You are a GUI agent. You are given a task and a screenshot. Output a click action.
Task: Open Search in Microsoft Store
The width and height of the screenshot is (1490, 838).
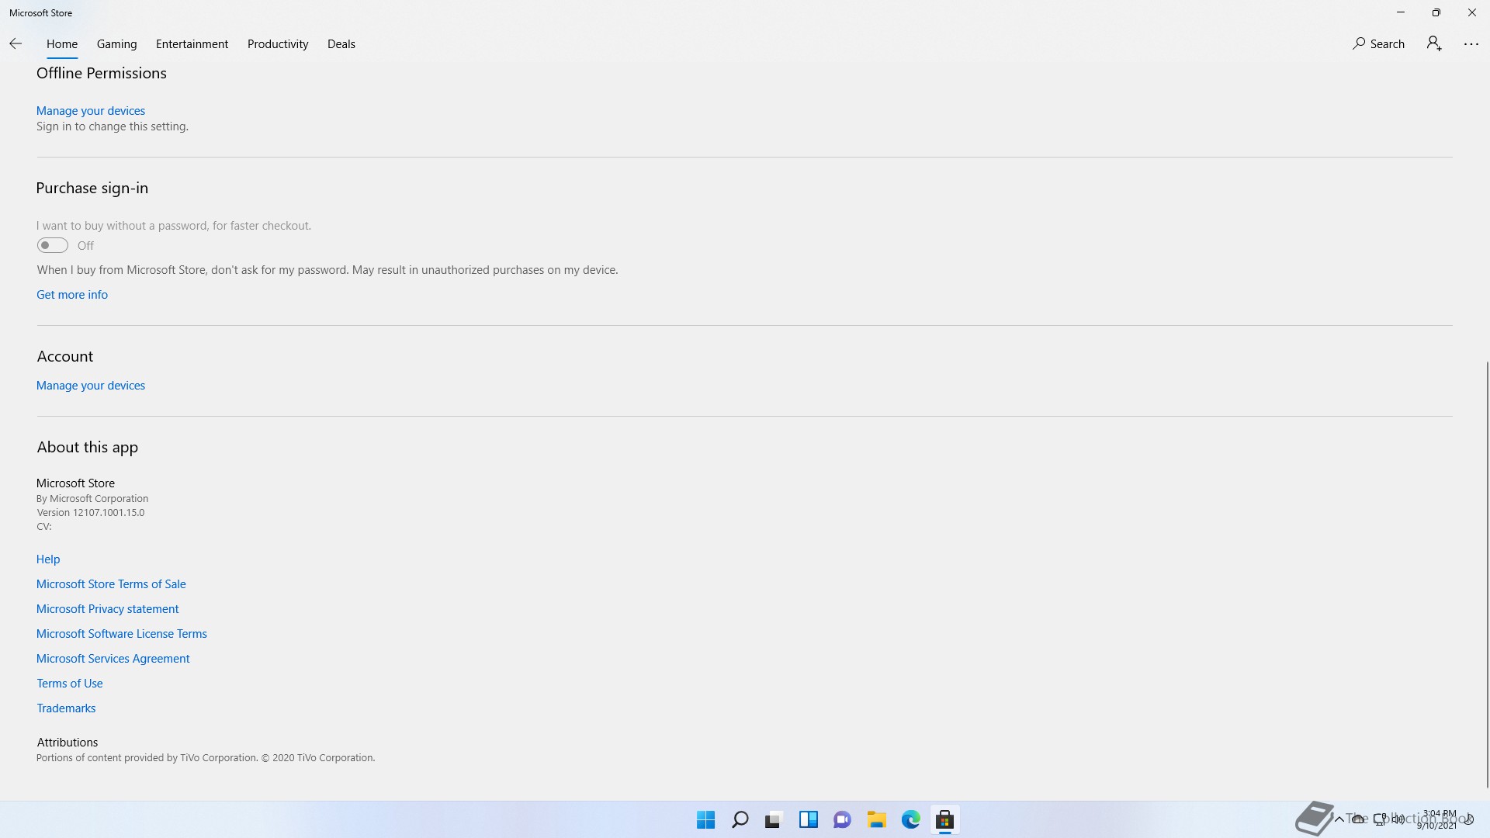pos(1378,44)
